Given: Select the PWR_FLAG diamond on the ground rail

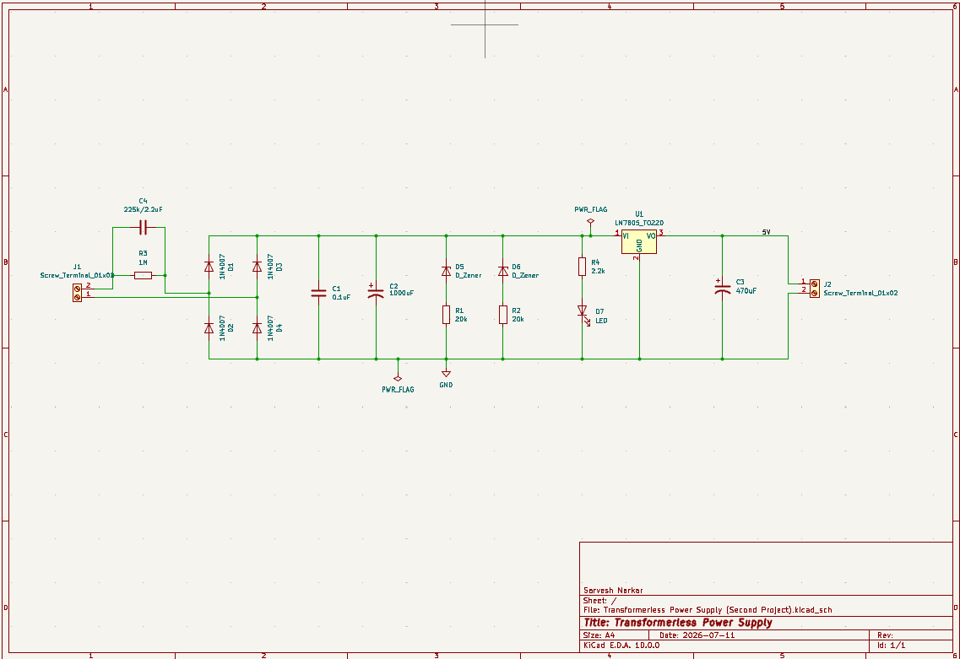Looking at the screenshot, I should [398, 379].
